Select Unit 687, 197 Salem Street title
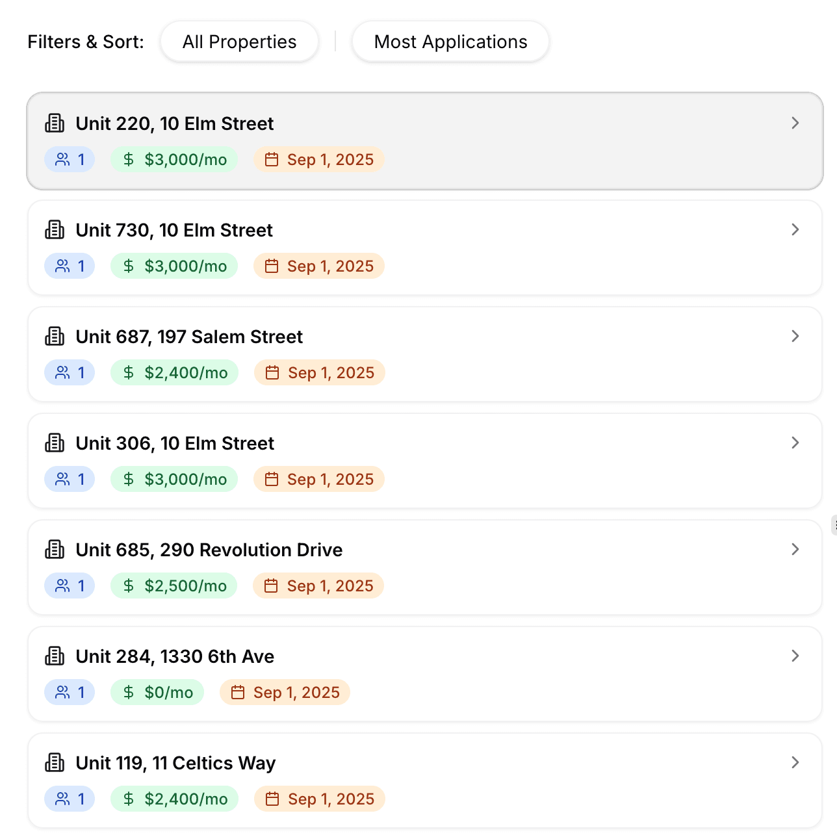This screenshot has width=837, height=837. 189,337
